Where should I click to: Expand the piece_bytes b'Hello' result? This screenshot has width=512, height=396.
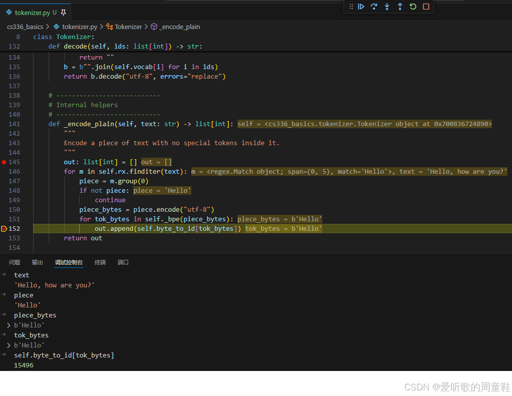tap(9, 325)
